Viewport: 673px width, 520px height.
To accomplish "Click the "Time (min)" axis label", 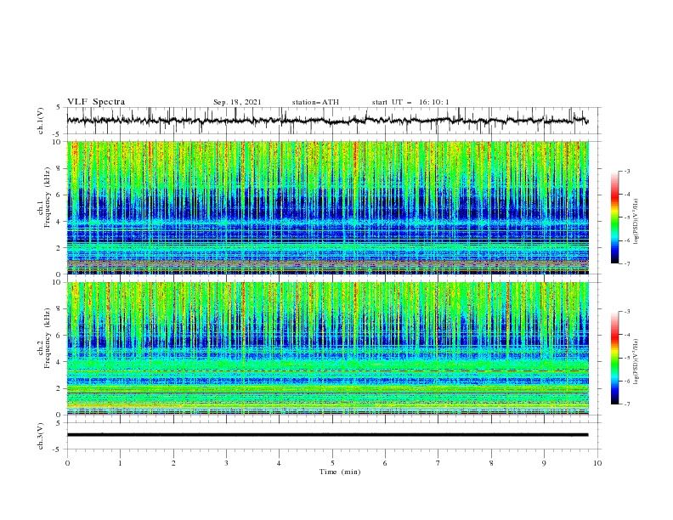I will [x=340, y=472].
